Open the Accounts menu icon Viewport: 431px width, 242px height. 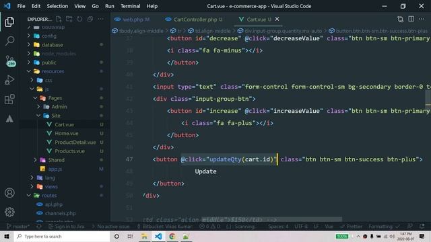pyautogui.click(x=9, y=193)
